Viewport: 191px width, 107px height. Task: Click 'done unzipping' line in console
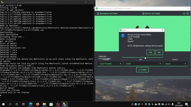[x=8, y=39]
